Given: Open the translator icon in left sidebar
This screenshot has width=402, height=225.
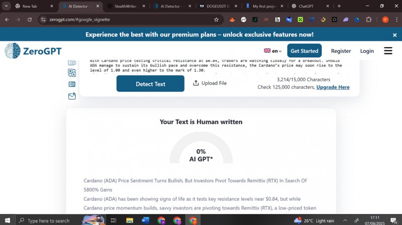Looking at the screenshot, I should [x=72, y=73].
